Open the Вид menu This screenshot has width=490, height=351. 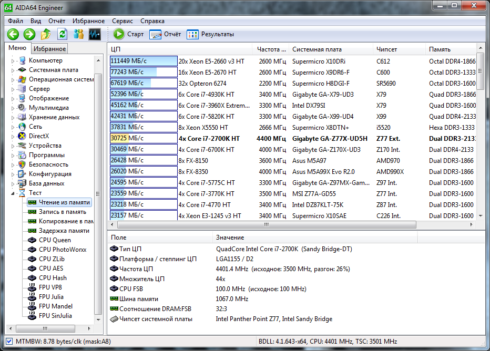click(36, 21)
